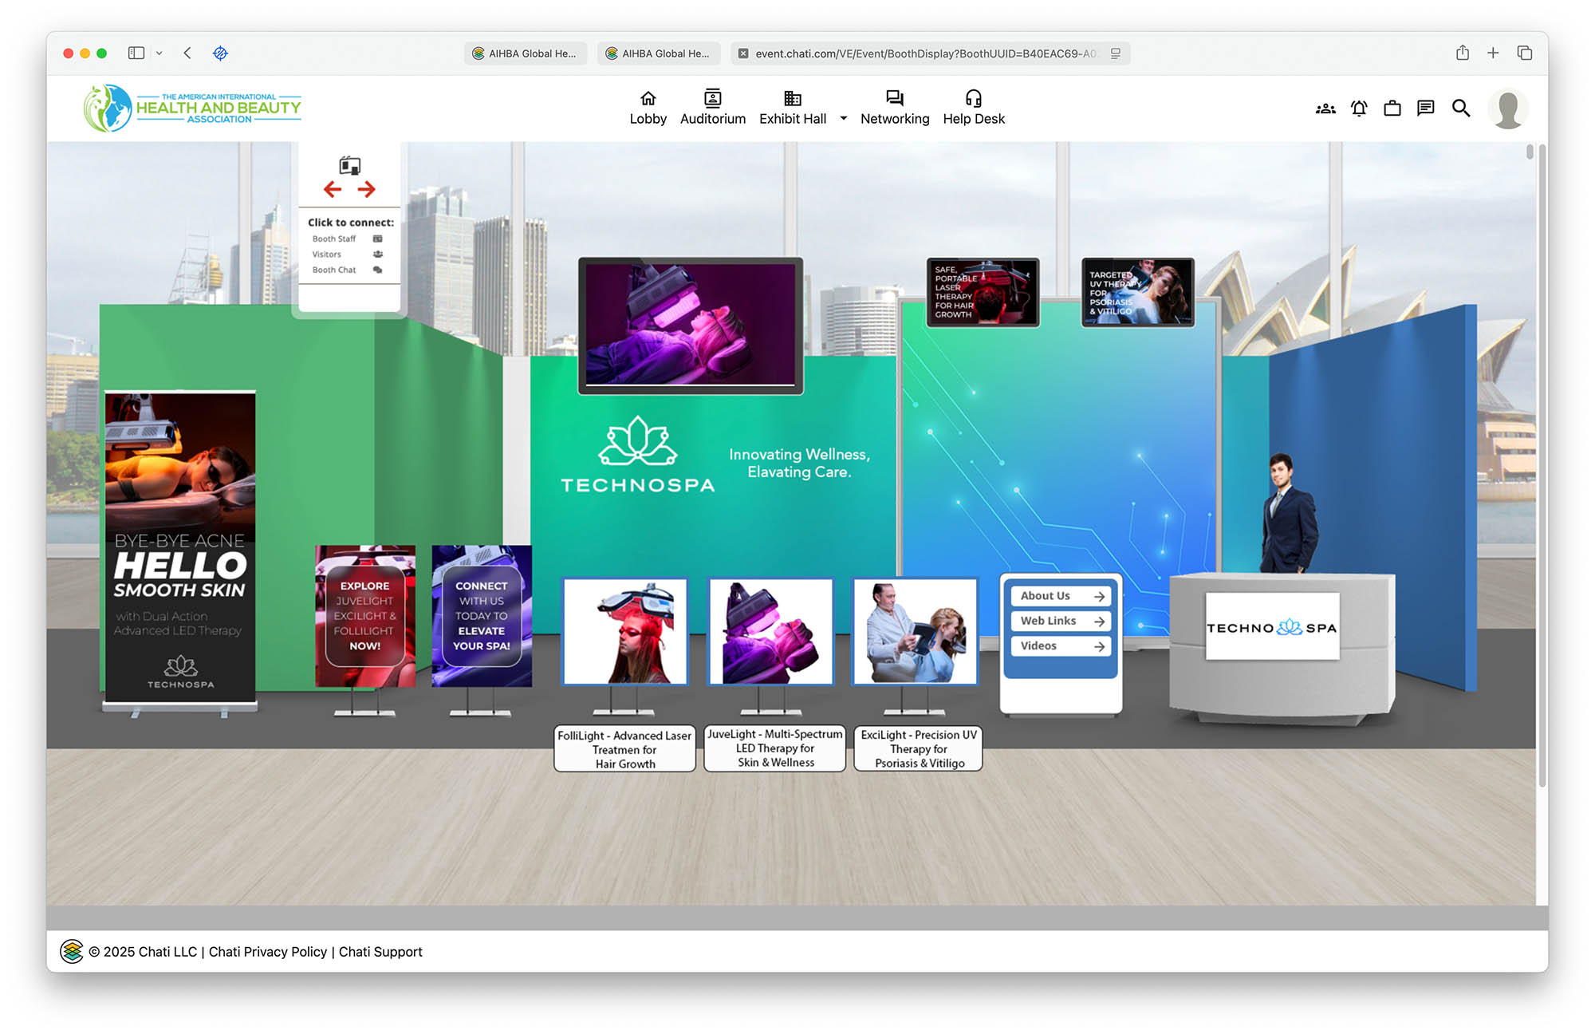Click the red previous booth arrow
This screenshot has width=1595, height=1034.
point(333,189)
